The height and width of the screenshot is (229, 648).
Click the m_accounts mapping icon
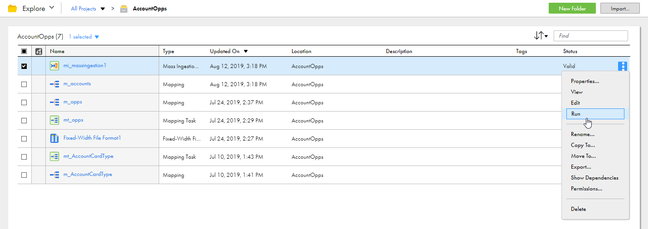(54, 84)
